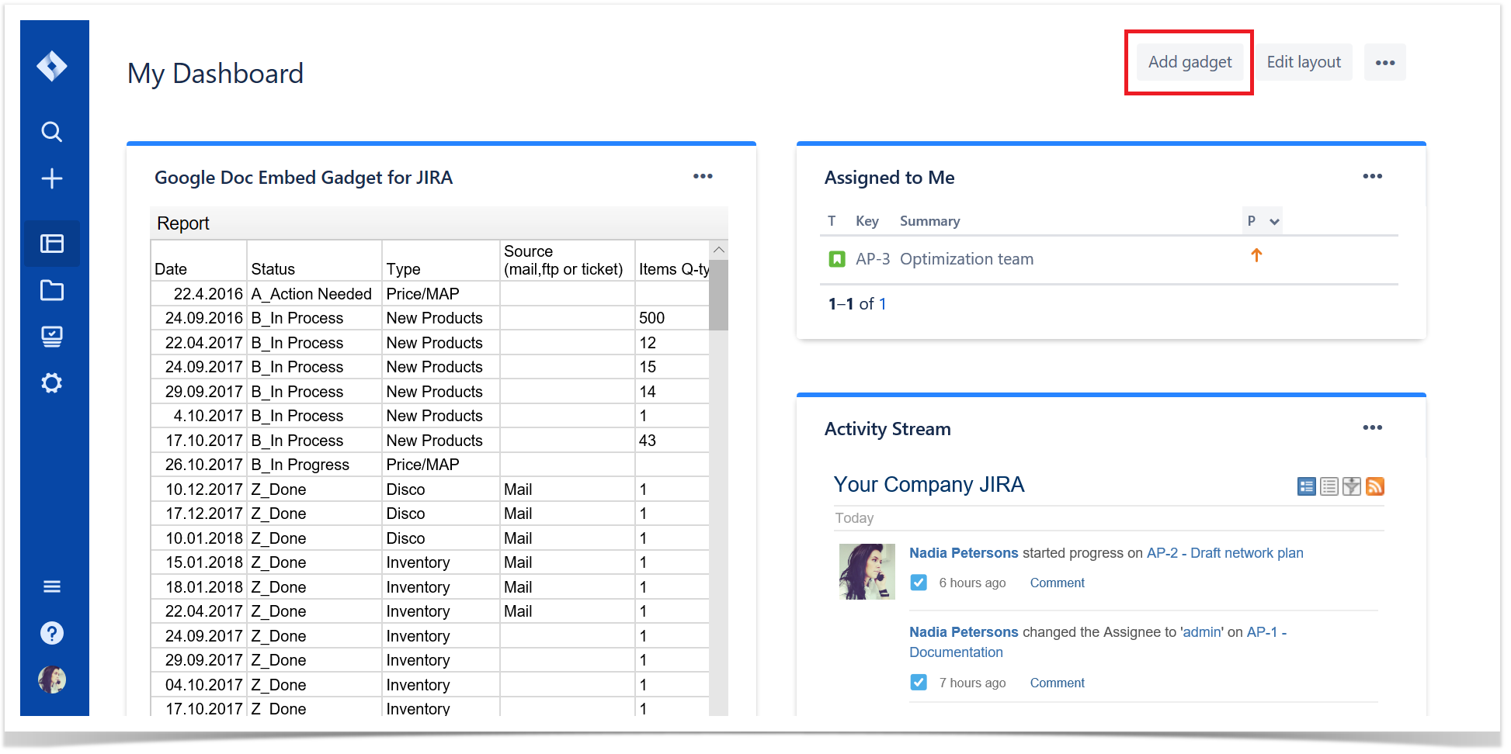Click the My Dashboard title
The height and width of the screenshot is (754, 1511).
(x=216, y=74)
